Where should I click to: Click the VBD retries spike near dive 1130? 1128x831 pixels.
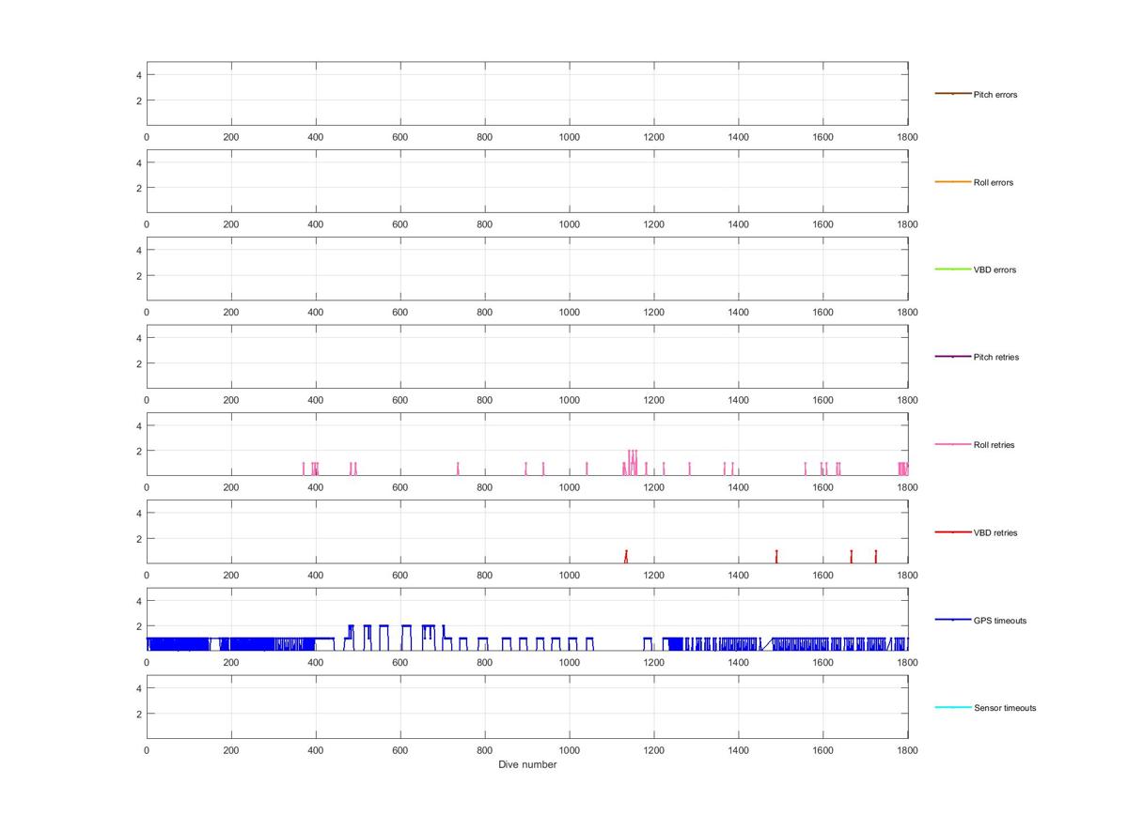pos(625,557)
